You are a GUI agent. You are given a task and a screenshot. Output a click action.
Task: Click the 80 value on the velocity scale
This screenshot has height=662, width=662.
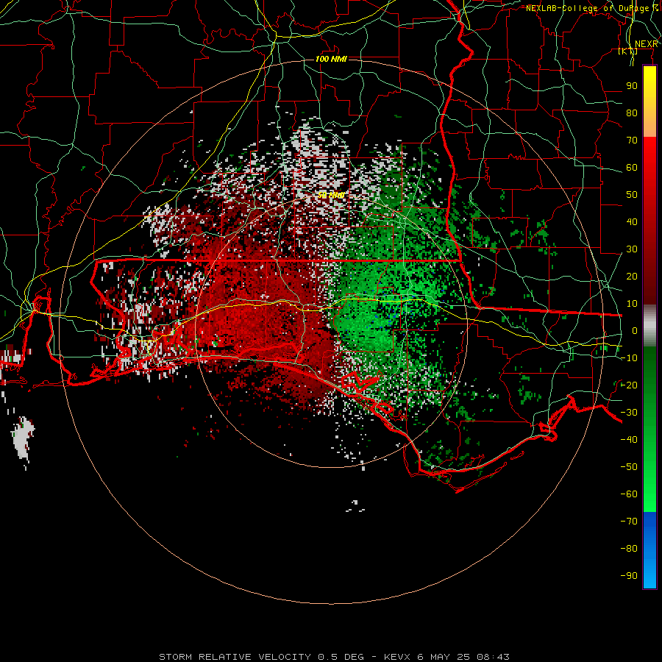pyautogui.click(x=632, y=113)
